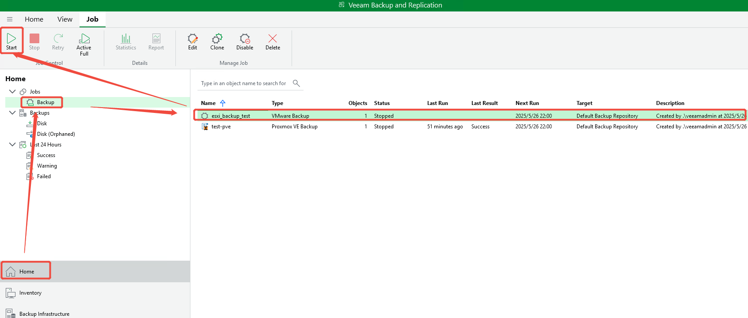Select the Disk backups node
Screen dimensions: 748x318
pyautogui.click(x=42, y=123)
